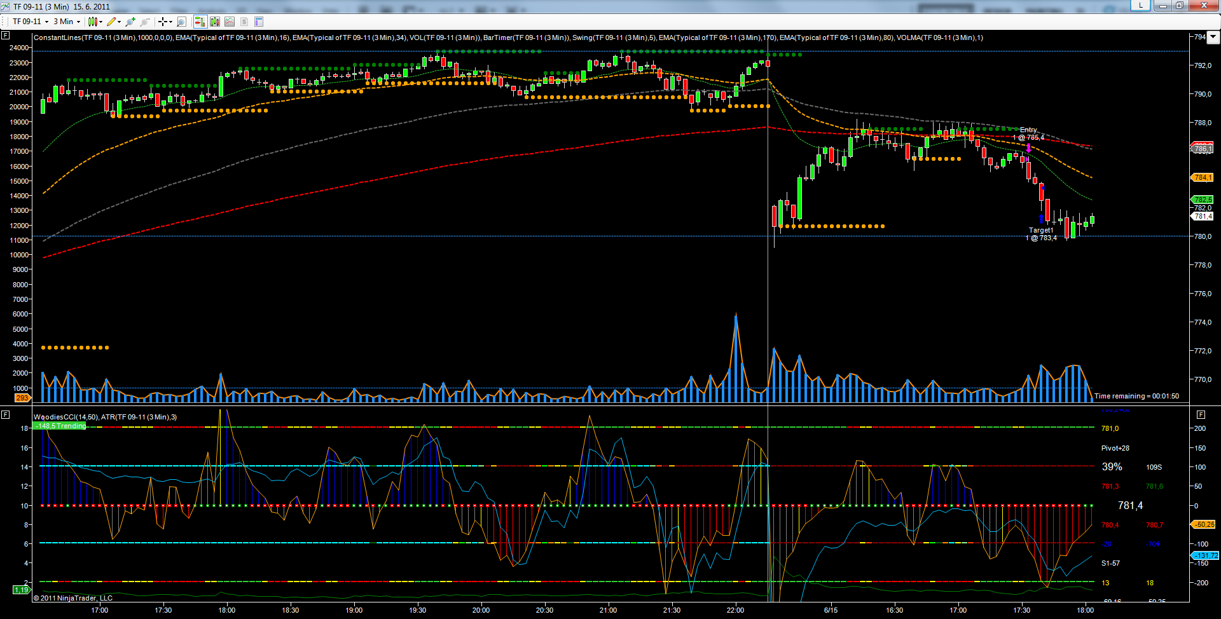Screen dimensions: 1221x619
Task: Click the zoom in magnifier icon
Action: [131, 22]
